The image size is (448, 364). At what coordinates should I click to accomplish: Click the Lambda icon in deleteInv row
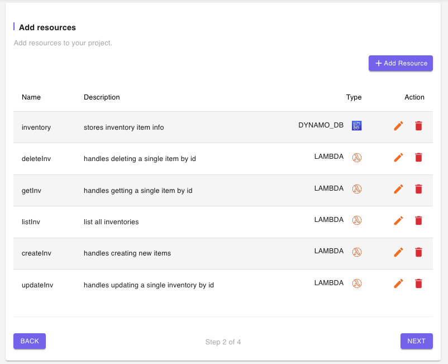[356, 157]
